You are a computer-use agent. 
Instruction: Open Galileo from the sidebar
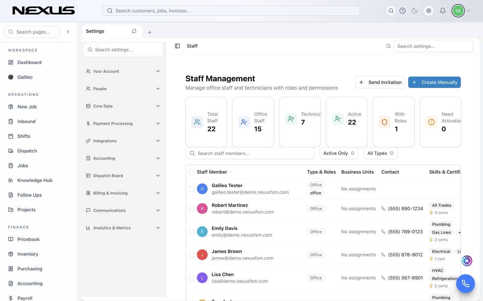pos(25,77)
